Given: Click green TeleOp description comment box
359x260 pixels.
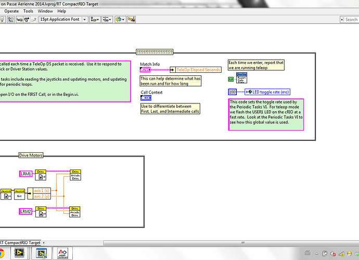Looking at the screenshot, I should [x=65, y=81].
